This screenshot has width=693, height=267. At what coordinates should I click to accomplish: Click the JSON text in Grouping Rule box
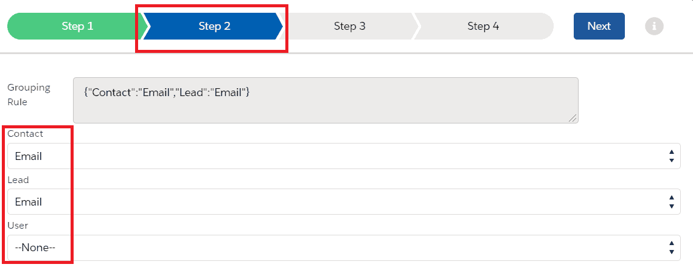[x=167, y=92]
